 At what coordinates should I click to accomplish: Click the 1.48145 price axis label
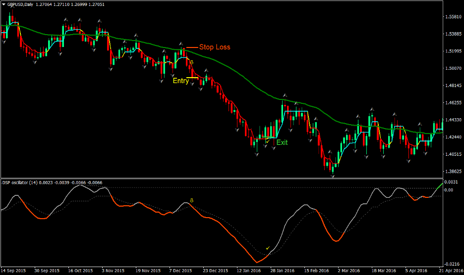pyautogui.click(x=454, y=86)
